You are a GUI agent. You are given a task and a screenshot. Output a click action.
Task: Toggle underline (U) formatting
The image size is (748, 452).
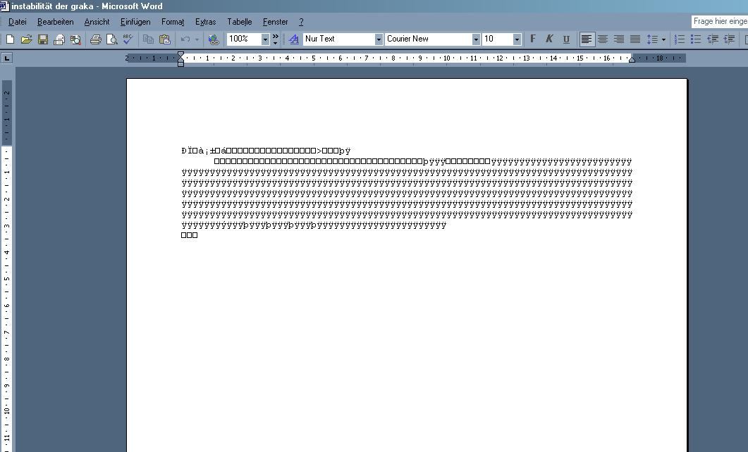pyautogui.click(x=566, y=39)
